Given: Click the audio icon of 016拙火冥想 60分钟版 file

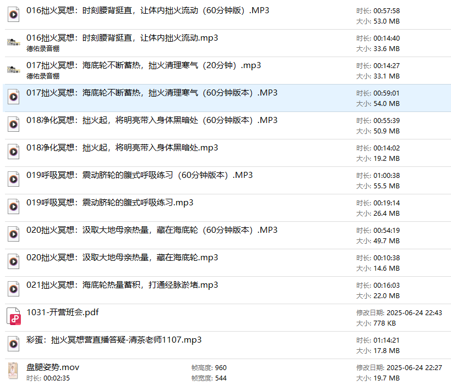Looking at the screenshot, I should pyautogui.click(x=13, y=15).
